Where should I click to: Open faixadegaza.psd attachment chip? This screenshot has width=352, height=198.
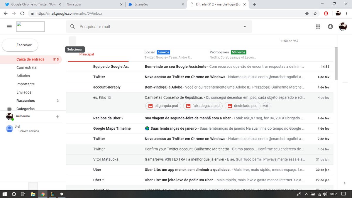tap(203, 106)
